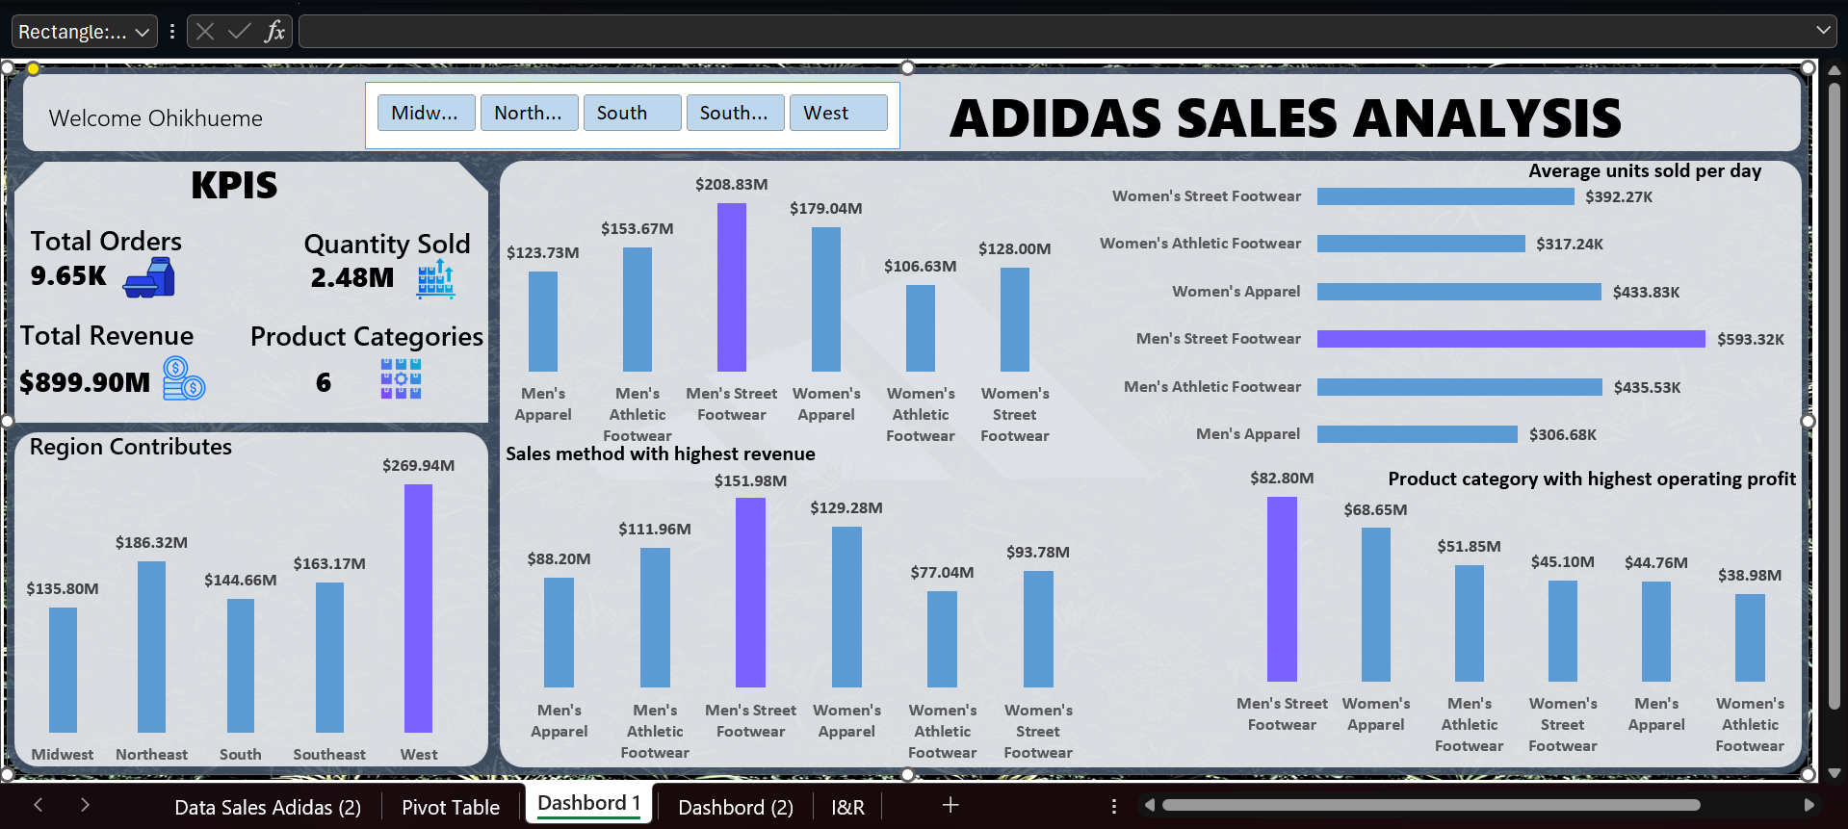The height and width of the screenshot is (829, 1848).
Task: Select South slicer button
Action: [632, 113]
